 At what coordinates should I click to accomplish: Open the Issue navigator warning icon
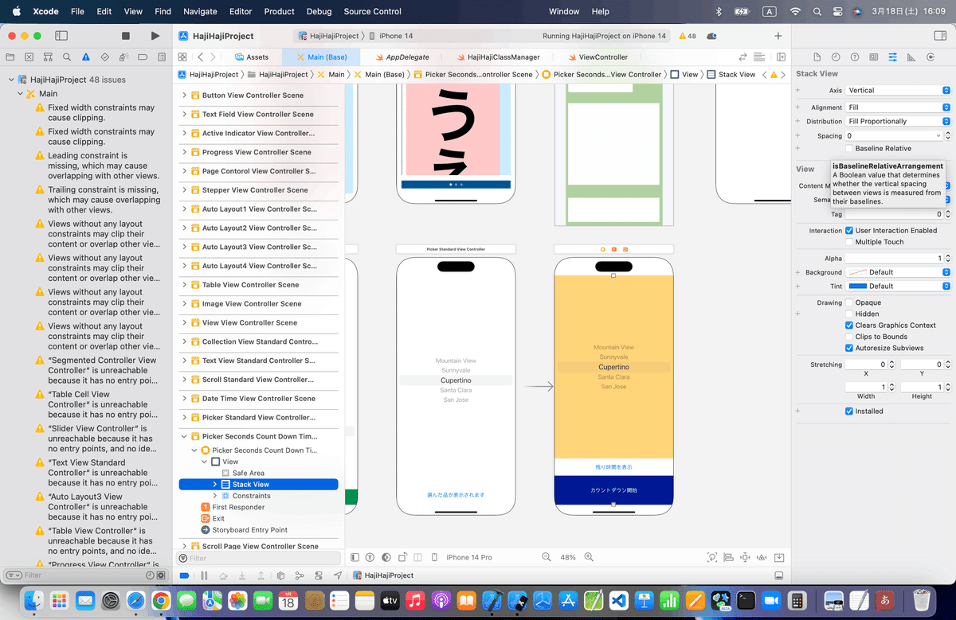pyautogui.click(x=86, y=57)
